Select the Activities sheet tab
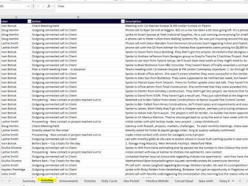The height and width of the screenshot is (186, 248). click(x=47, y=180)
